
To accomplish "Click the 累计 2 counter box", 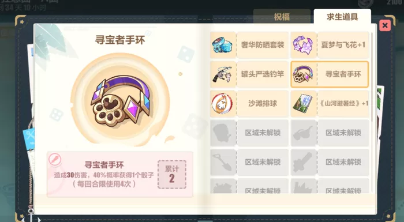I will (172, 175).
